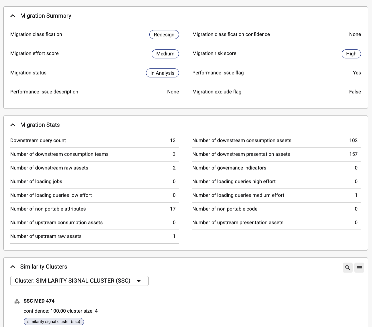Click the Number of governance indicators label
This screenshot has height=327, width=372.
(229, 168)
